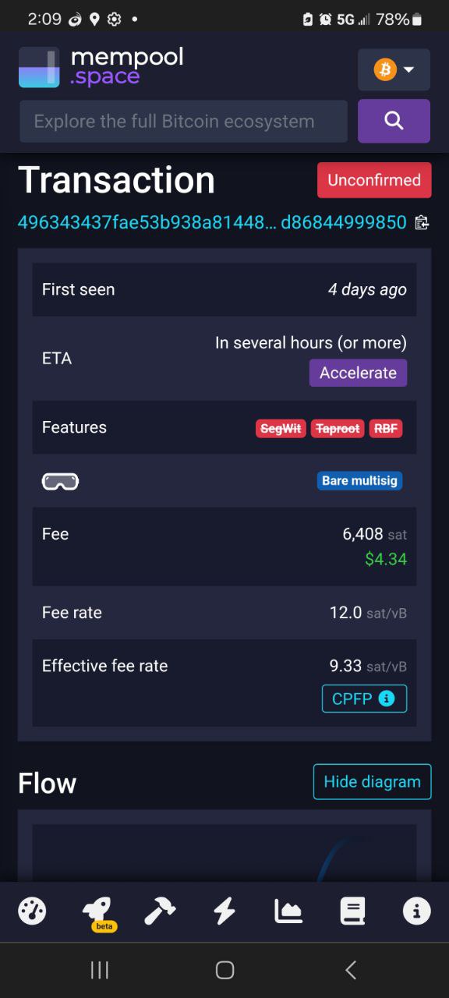This screenshot has width=449, height=998.
Task: Click the Bare multisig badge
Action: point(359,480)
